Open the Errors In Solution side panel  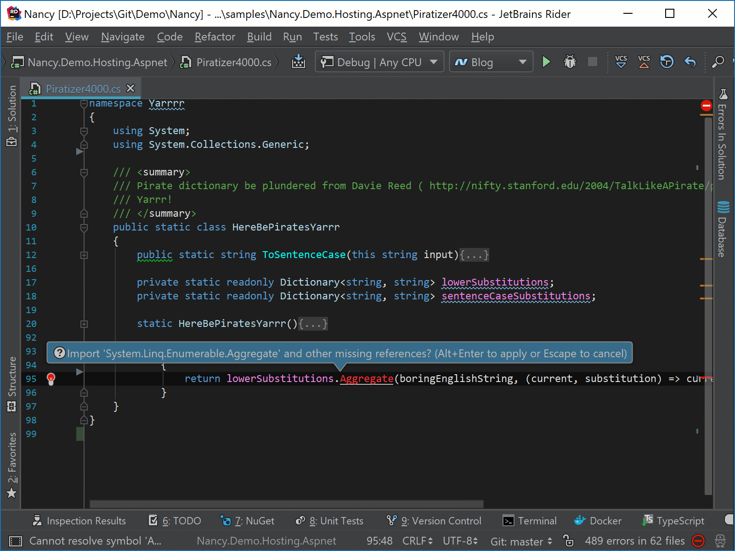[x=723, y=134]
